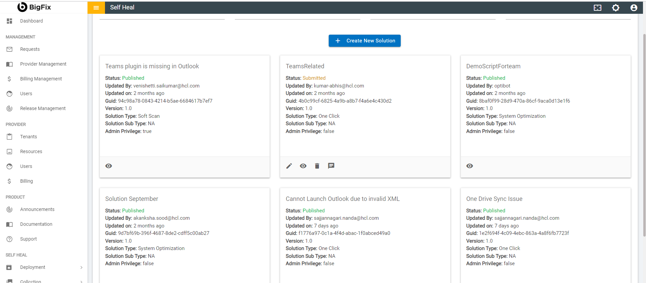Click the Billing Management dollar icon
This screenshot has height=283, width=646.
9,79
